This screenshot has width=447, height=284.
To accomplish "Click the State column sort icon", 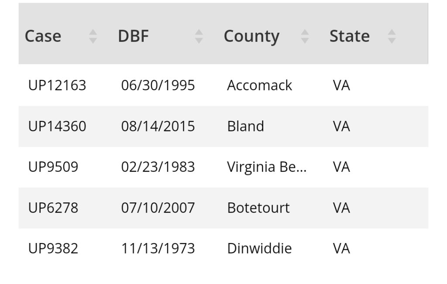I will (x=392, y=36).
